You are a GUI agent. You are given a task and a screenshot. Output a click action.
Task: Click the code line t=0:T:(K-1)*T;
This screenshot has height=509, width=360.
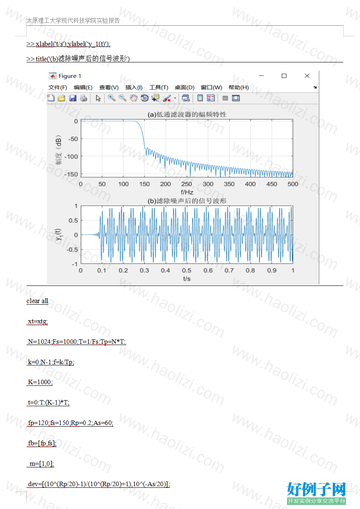point(48,403)
